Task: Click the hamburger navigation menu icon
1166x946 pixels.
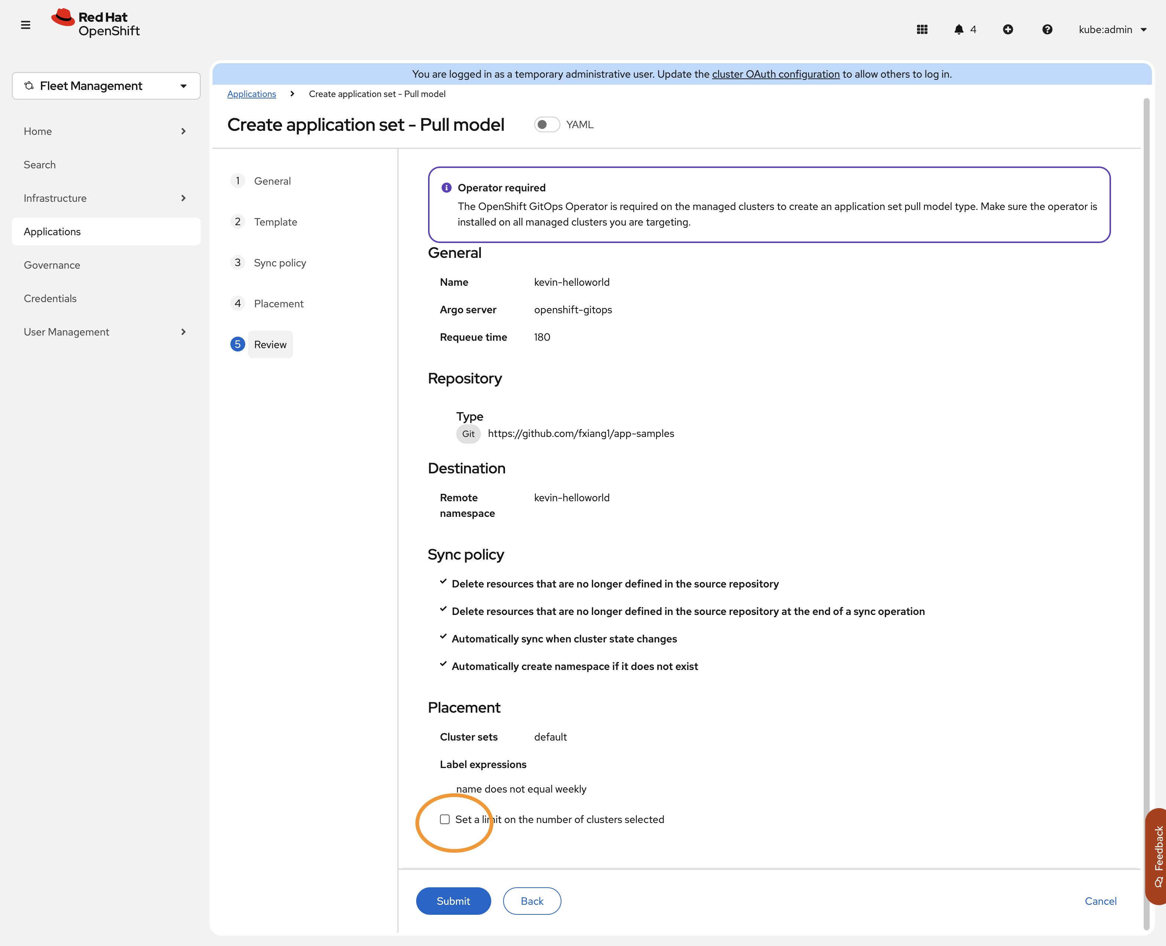Action: [25, 25]
